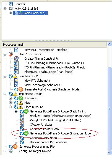Collapse the xc4vlx25-11sf363 device node
The height and width of the screenshot is (157, 112).
coord(5,9)
